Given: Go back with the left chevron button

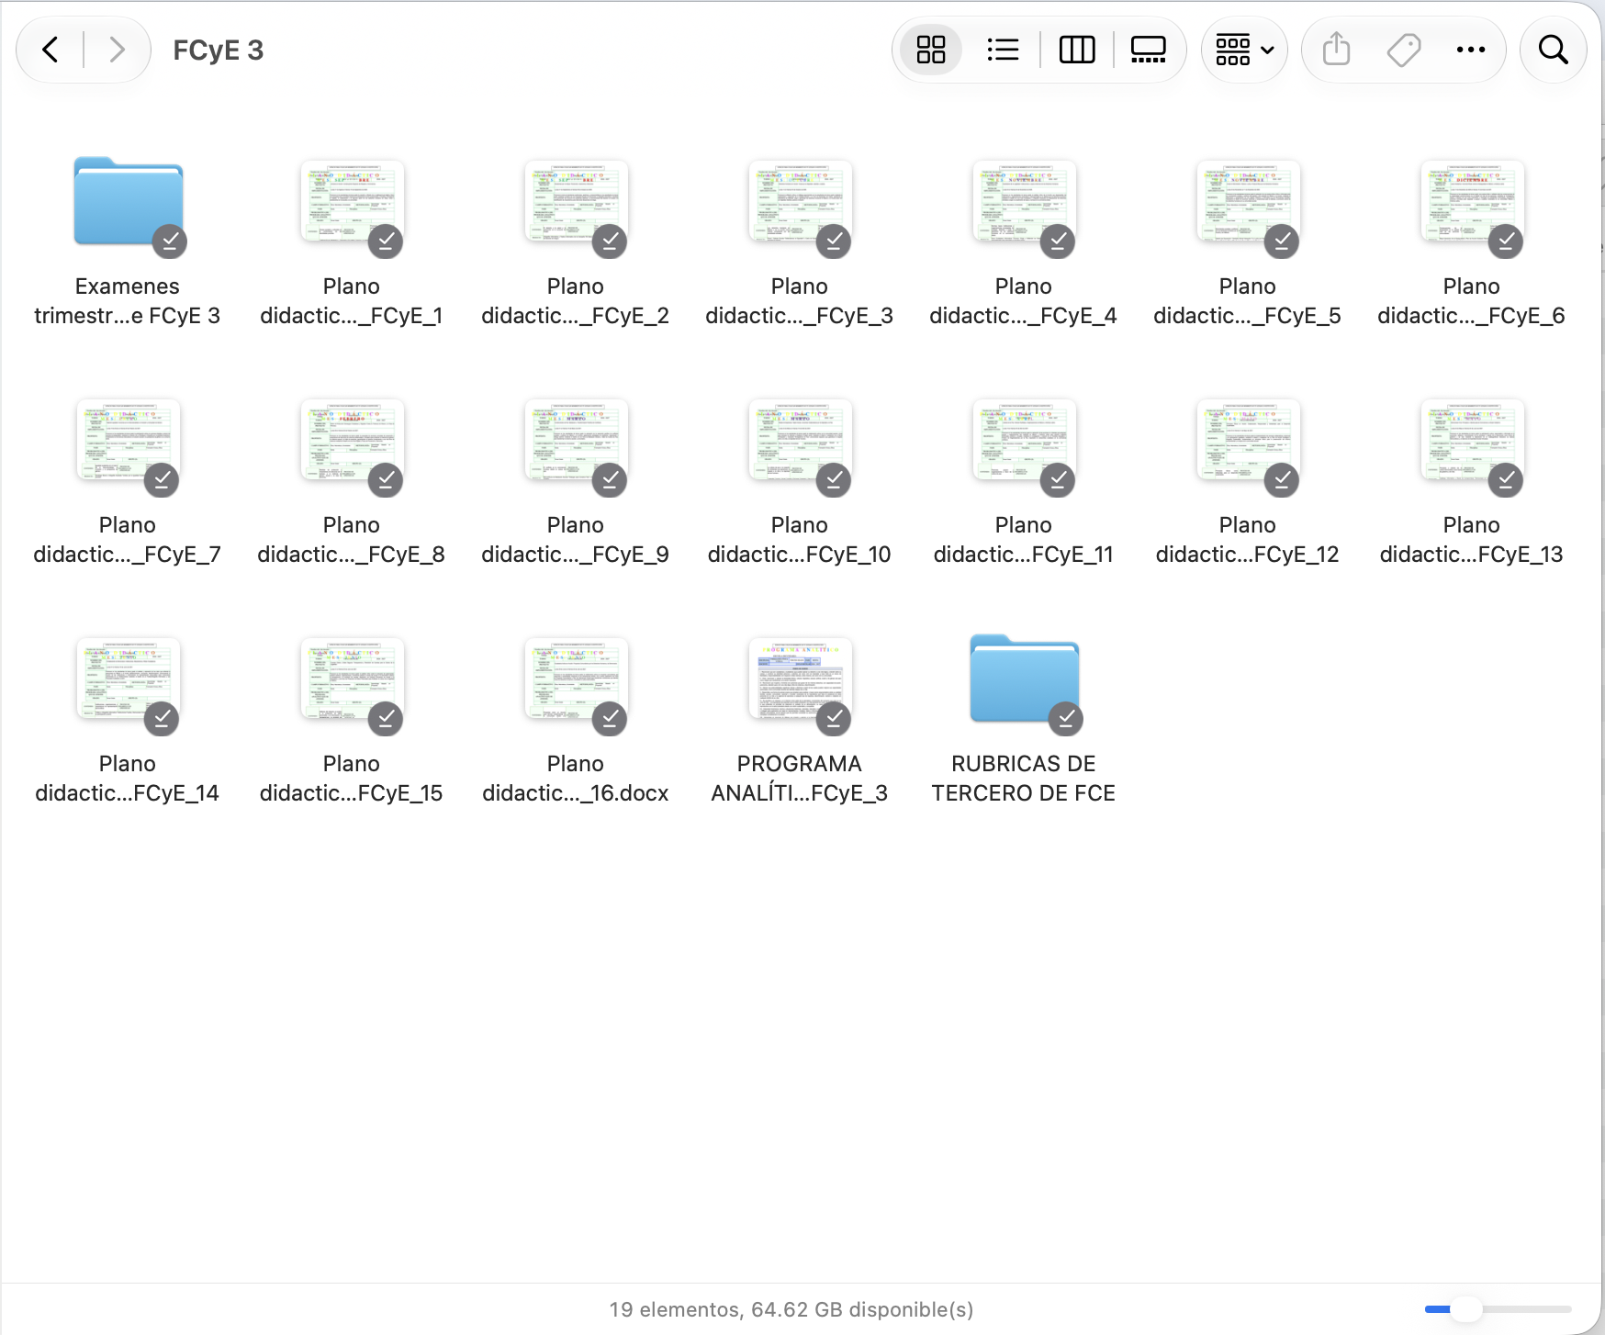Looking at the screenshot, I should (x=51, y=50).
